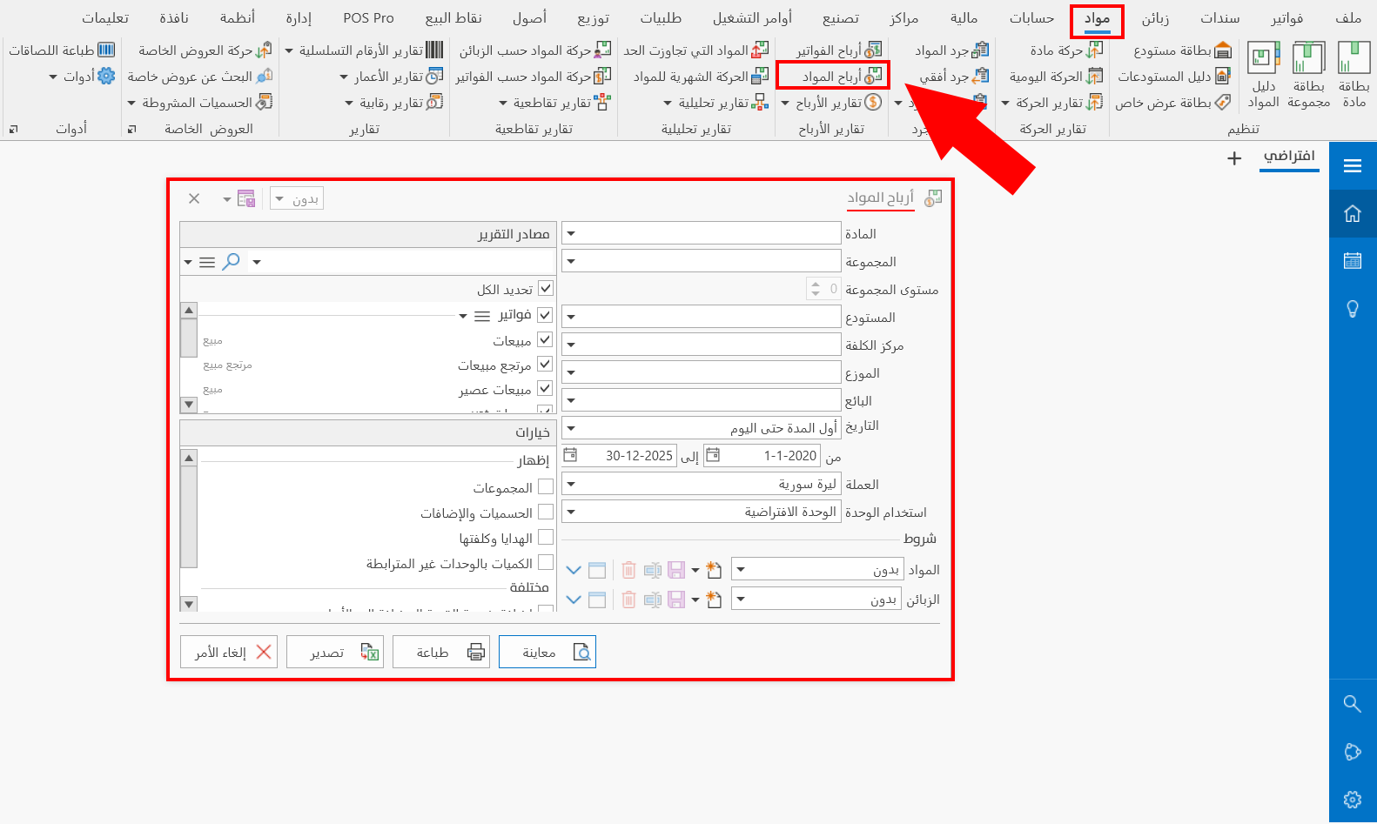1377x824 pixels.
Task: Click the to-date field 30-12-2025
Action: pyautogui.click(x=620, y=455)
